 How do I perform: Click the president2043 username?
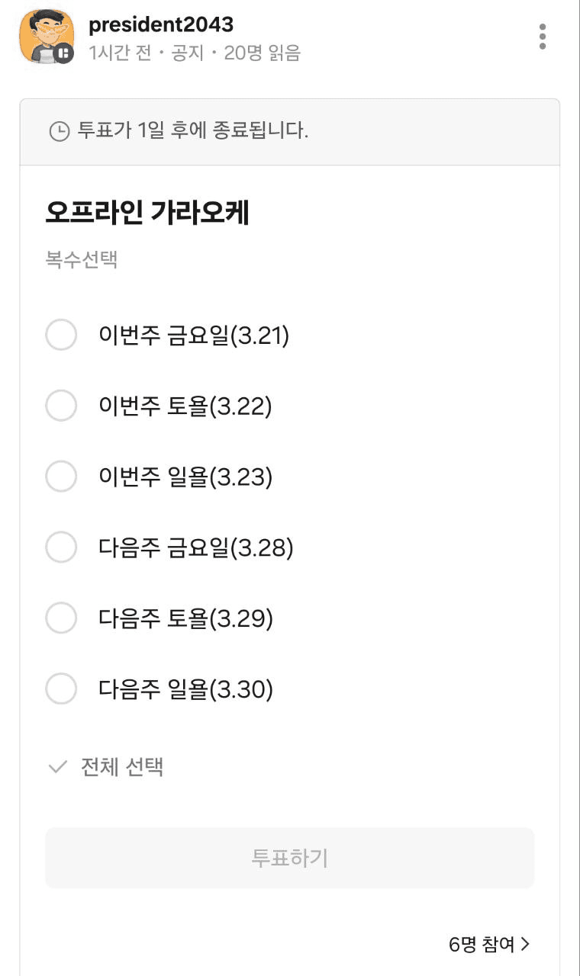[161, 24]
